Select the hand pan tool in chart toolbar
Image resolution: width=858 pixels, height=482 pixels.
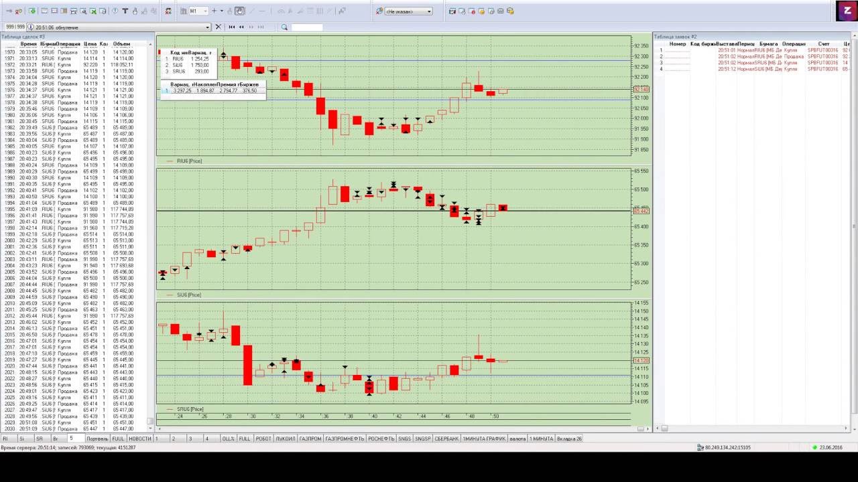click(x=239, y=11)
